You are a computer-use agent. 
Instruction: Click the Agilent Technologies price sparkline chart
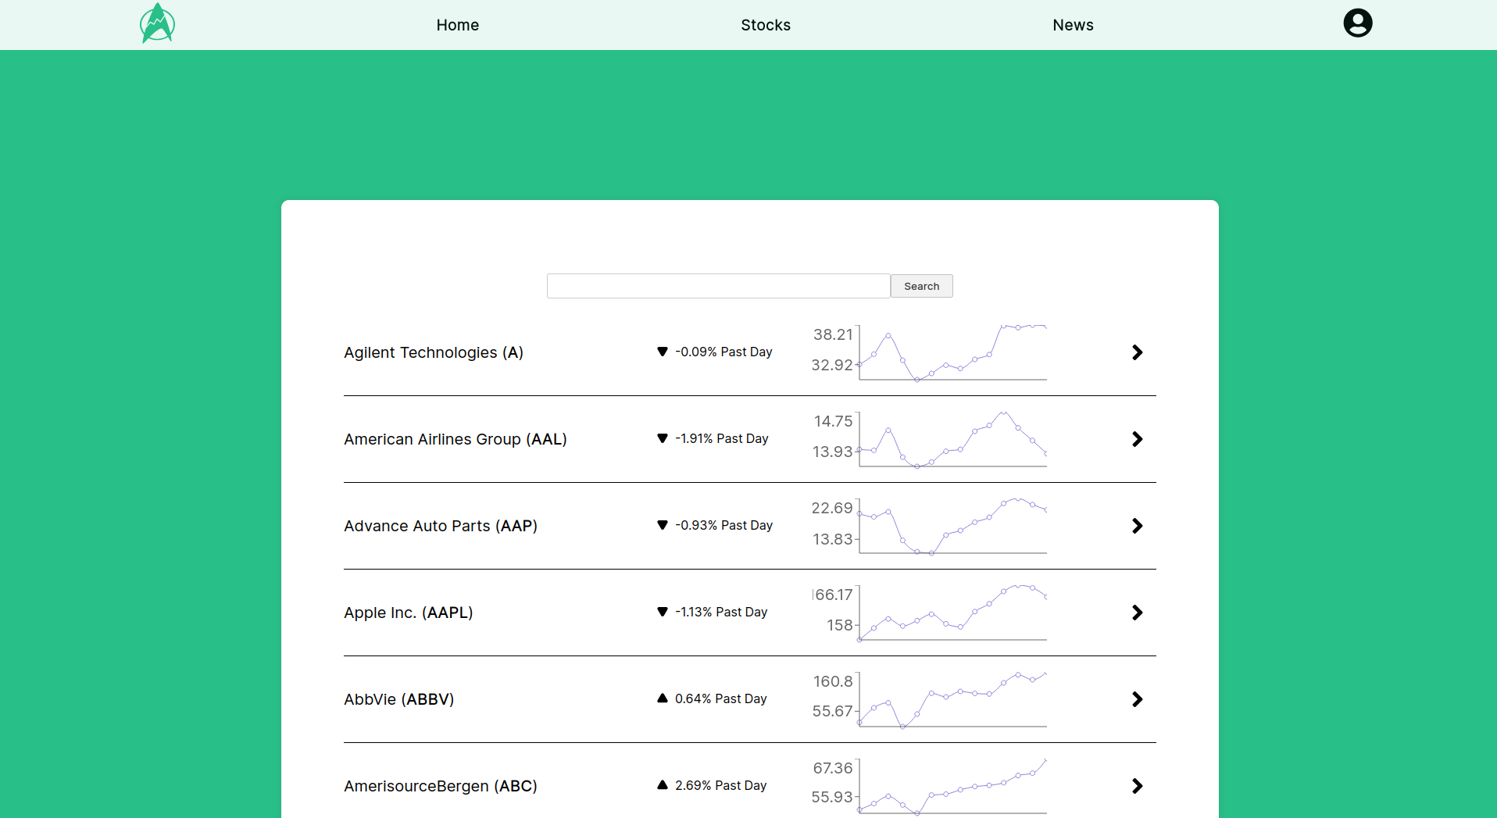(930, 352)
